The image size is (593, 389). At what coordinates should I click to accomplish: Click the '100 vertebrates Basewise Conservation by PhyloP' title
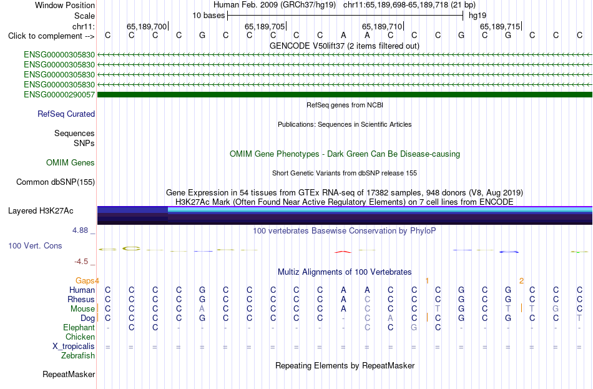(345, 231)
